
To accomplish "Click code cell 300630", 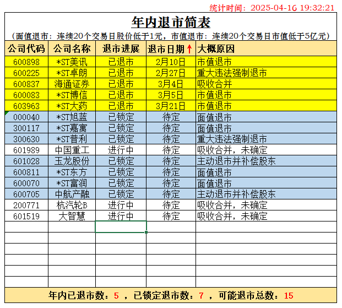I will pos(26,139).
